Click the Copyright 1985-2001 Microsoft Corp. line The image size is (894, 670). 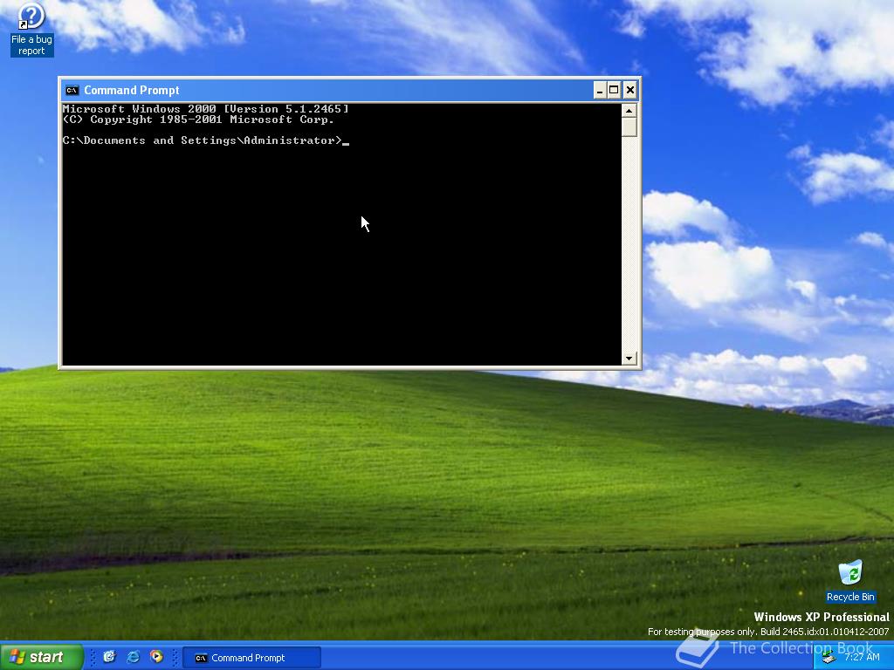(x=198, y=120)
